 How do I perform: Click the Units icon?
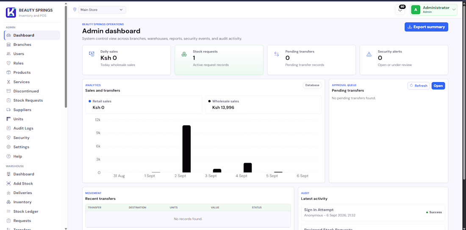(8, 119)
